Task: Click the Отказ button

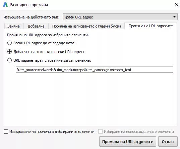Action: coord(168,142)
